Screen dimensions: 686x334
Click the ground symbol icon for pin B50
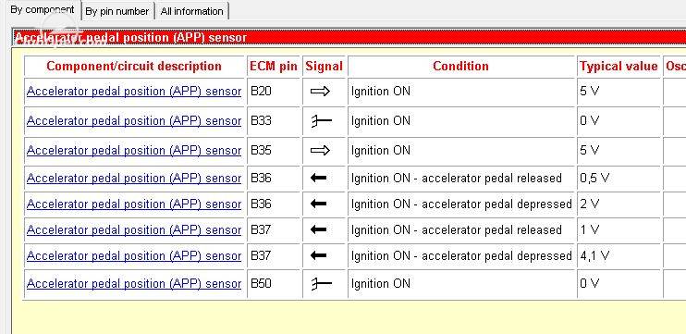[x=321, y=284]
